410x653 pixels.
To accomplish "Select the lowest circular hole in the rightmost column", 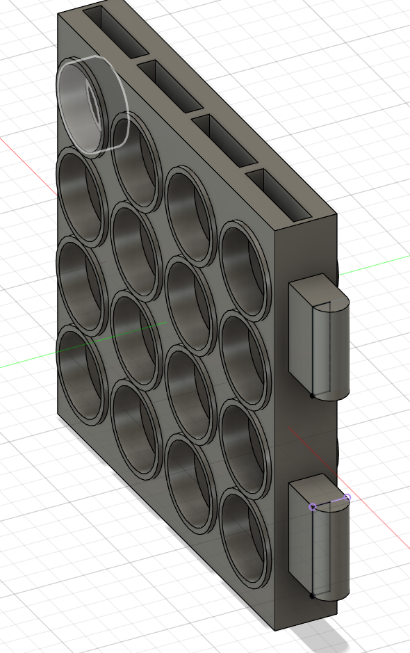I will point(245,538).
